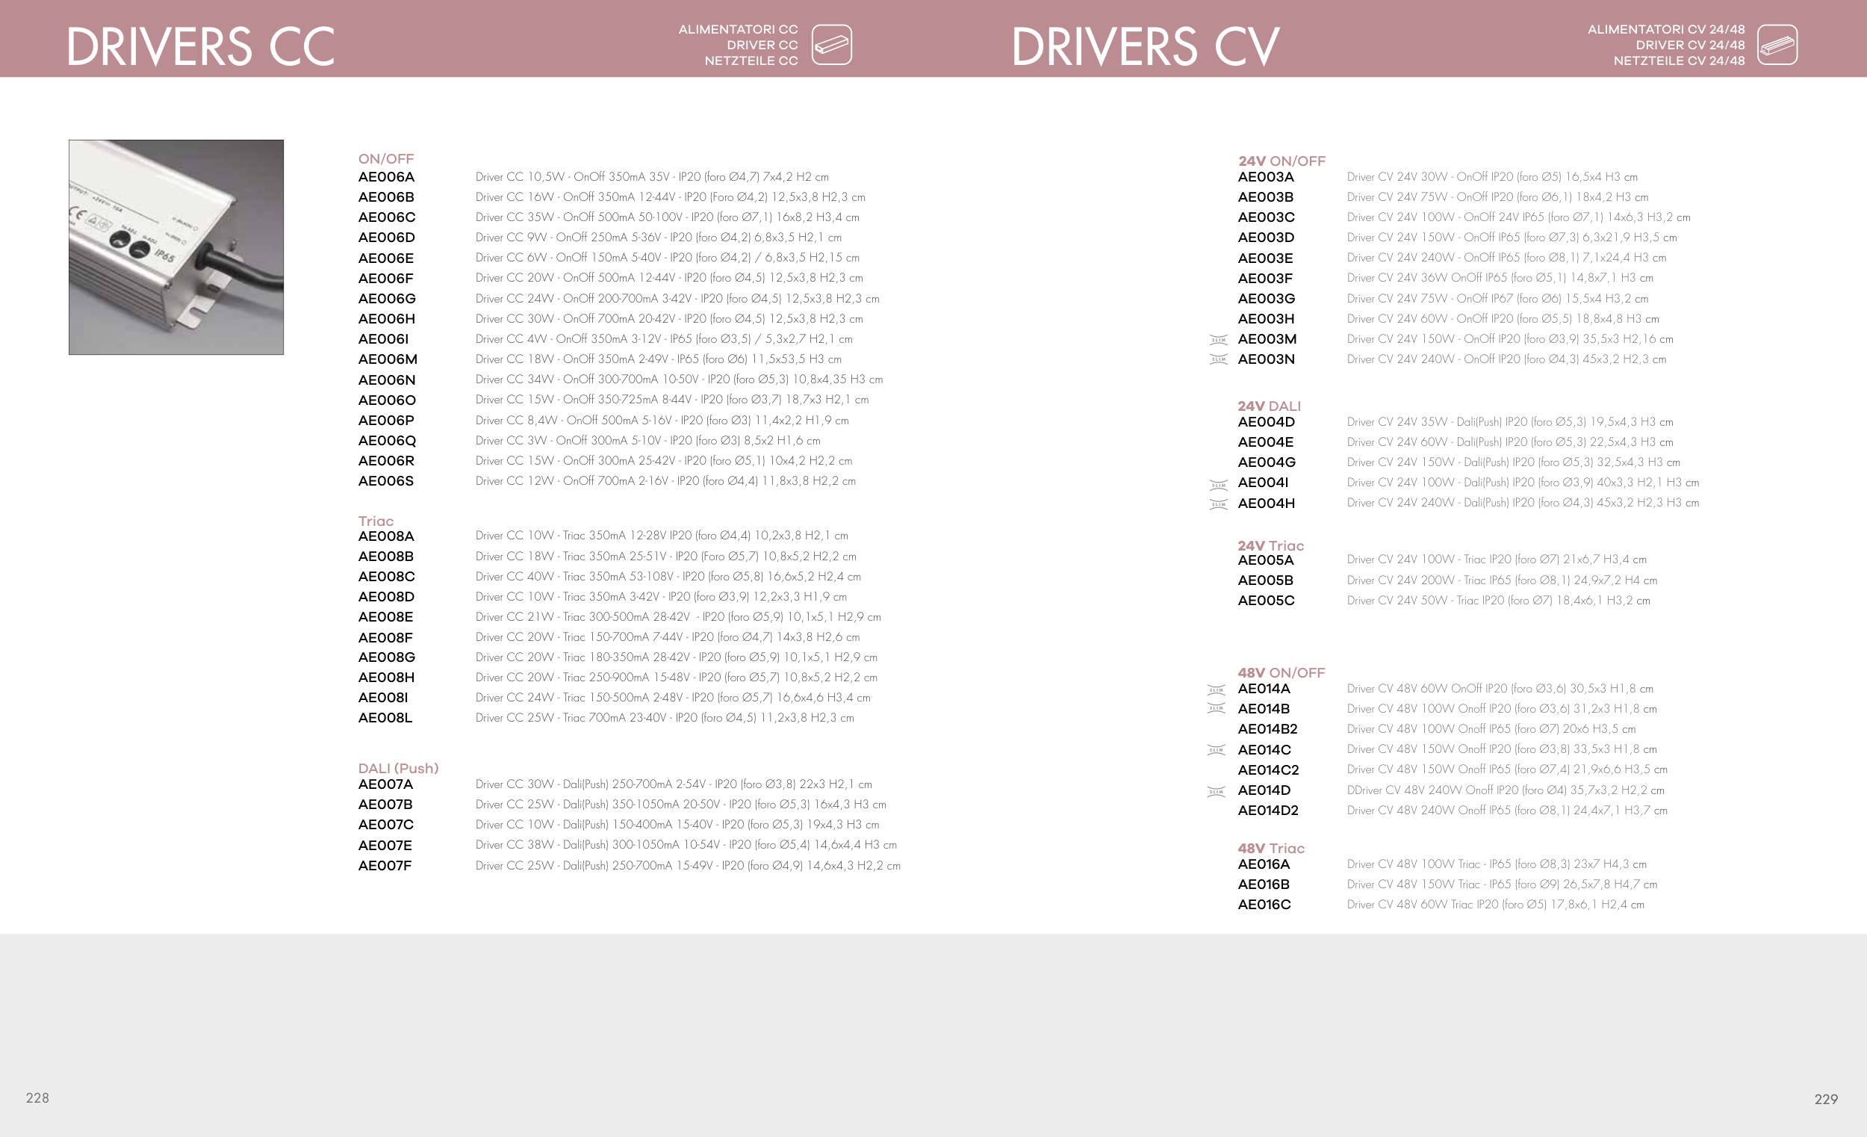Viewport: 1867px width, 1137px height.
Task: Click page number 229
Action: [1825, 1098]
